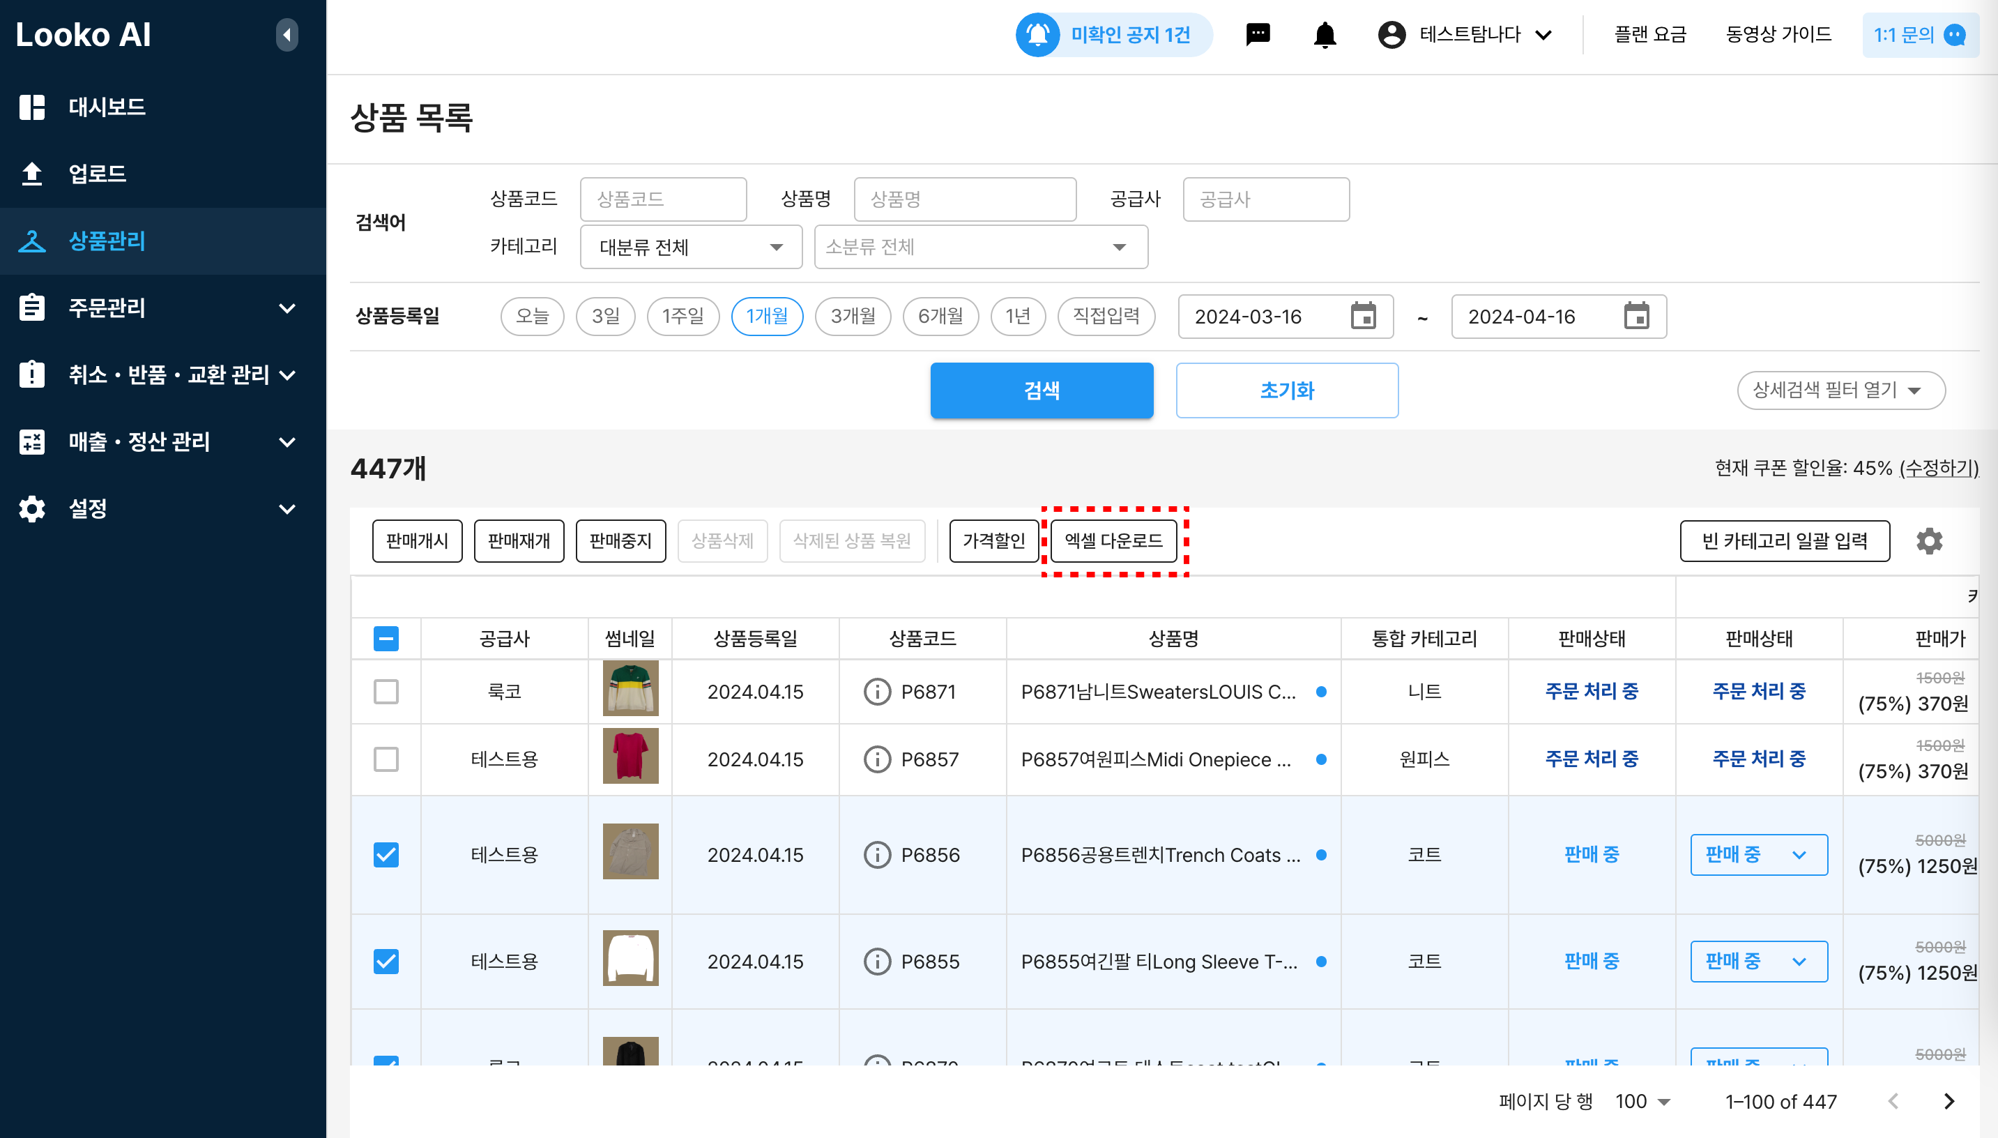The image size is (1998, 1138).
Task: Open end date calendar picker icon
Action: 1635,317
